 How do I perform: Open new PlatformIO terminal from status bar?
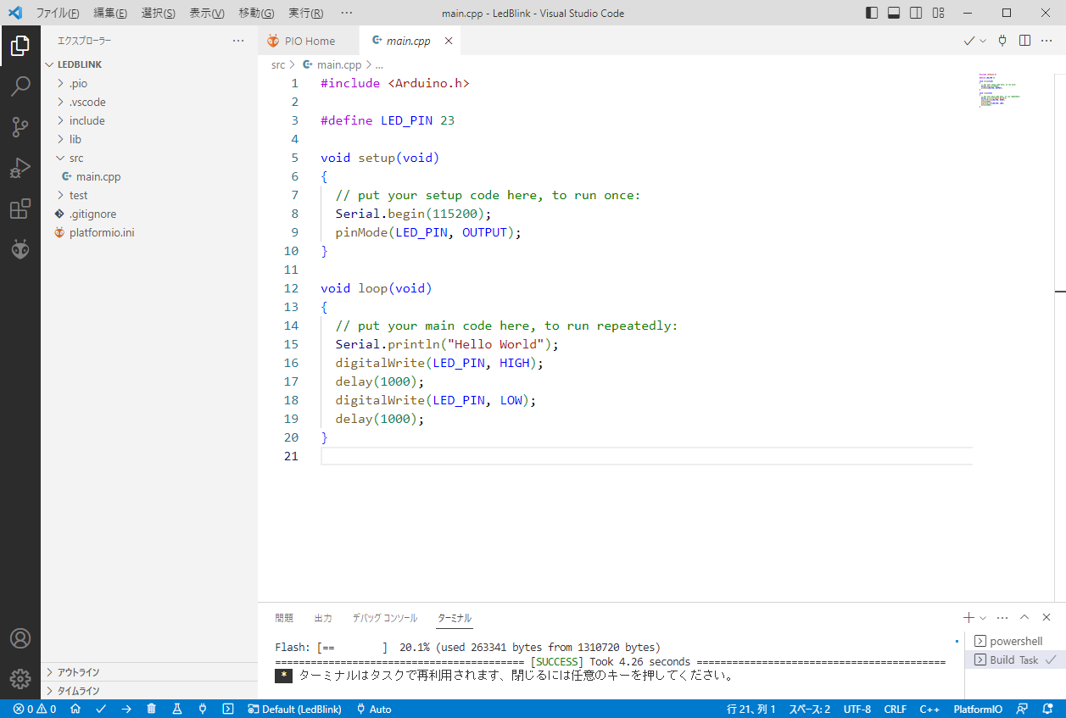[x=228, y=709]
